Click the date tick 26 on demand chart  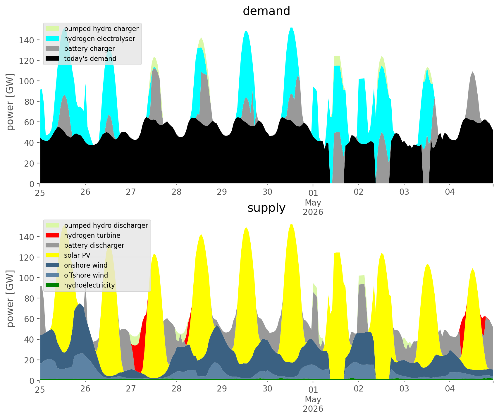coord(85,192)
